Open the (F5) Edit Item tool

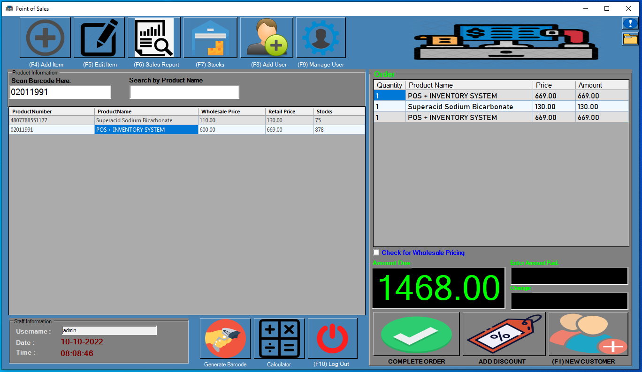[x=99, y=37]
